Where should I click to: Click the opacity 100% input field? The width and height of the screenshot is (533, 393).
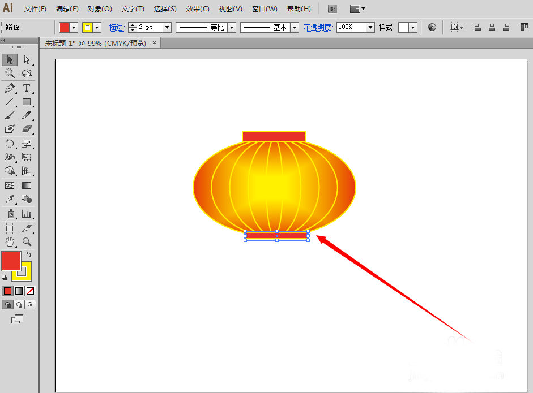pyautogui.click(x=352, y=28)
